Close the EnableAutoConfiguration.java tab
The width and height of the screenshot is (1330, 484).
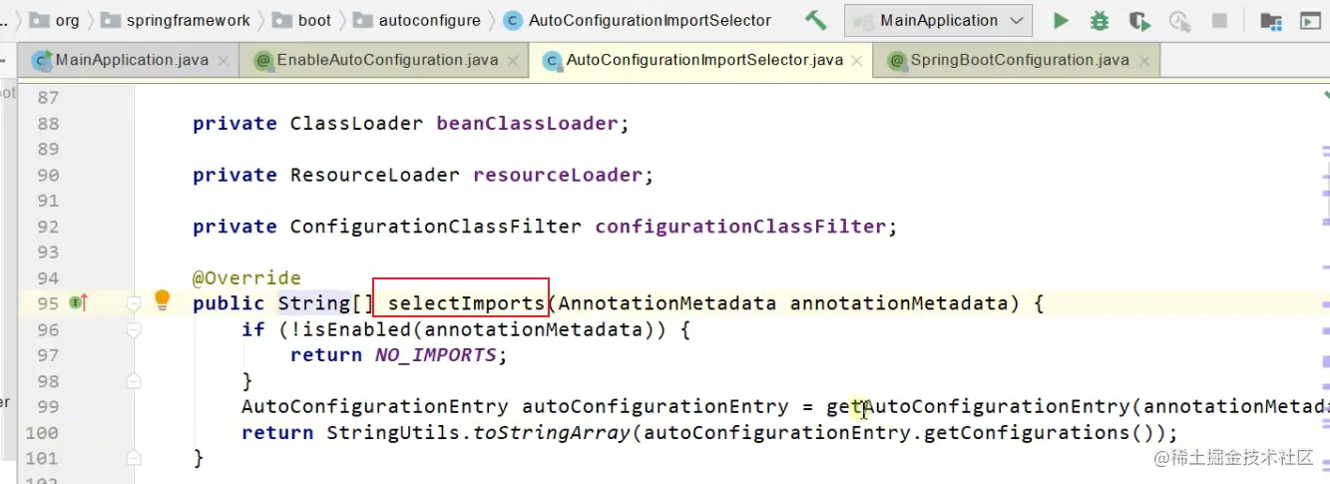(x=513, y=61)
